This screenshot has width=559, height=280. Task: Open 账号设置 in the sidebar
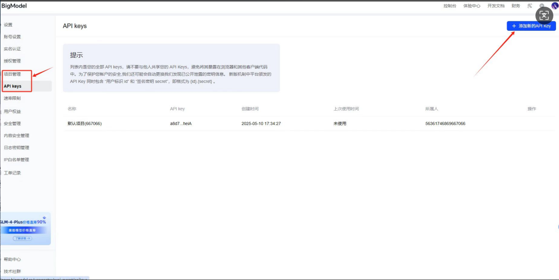tap(12, 37)
